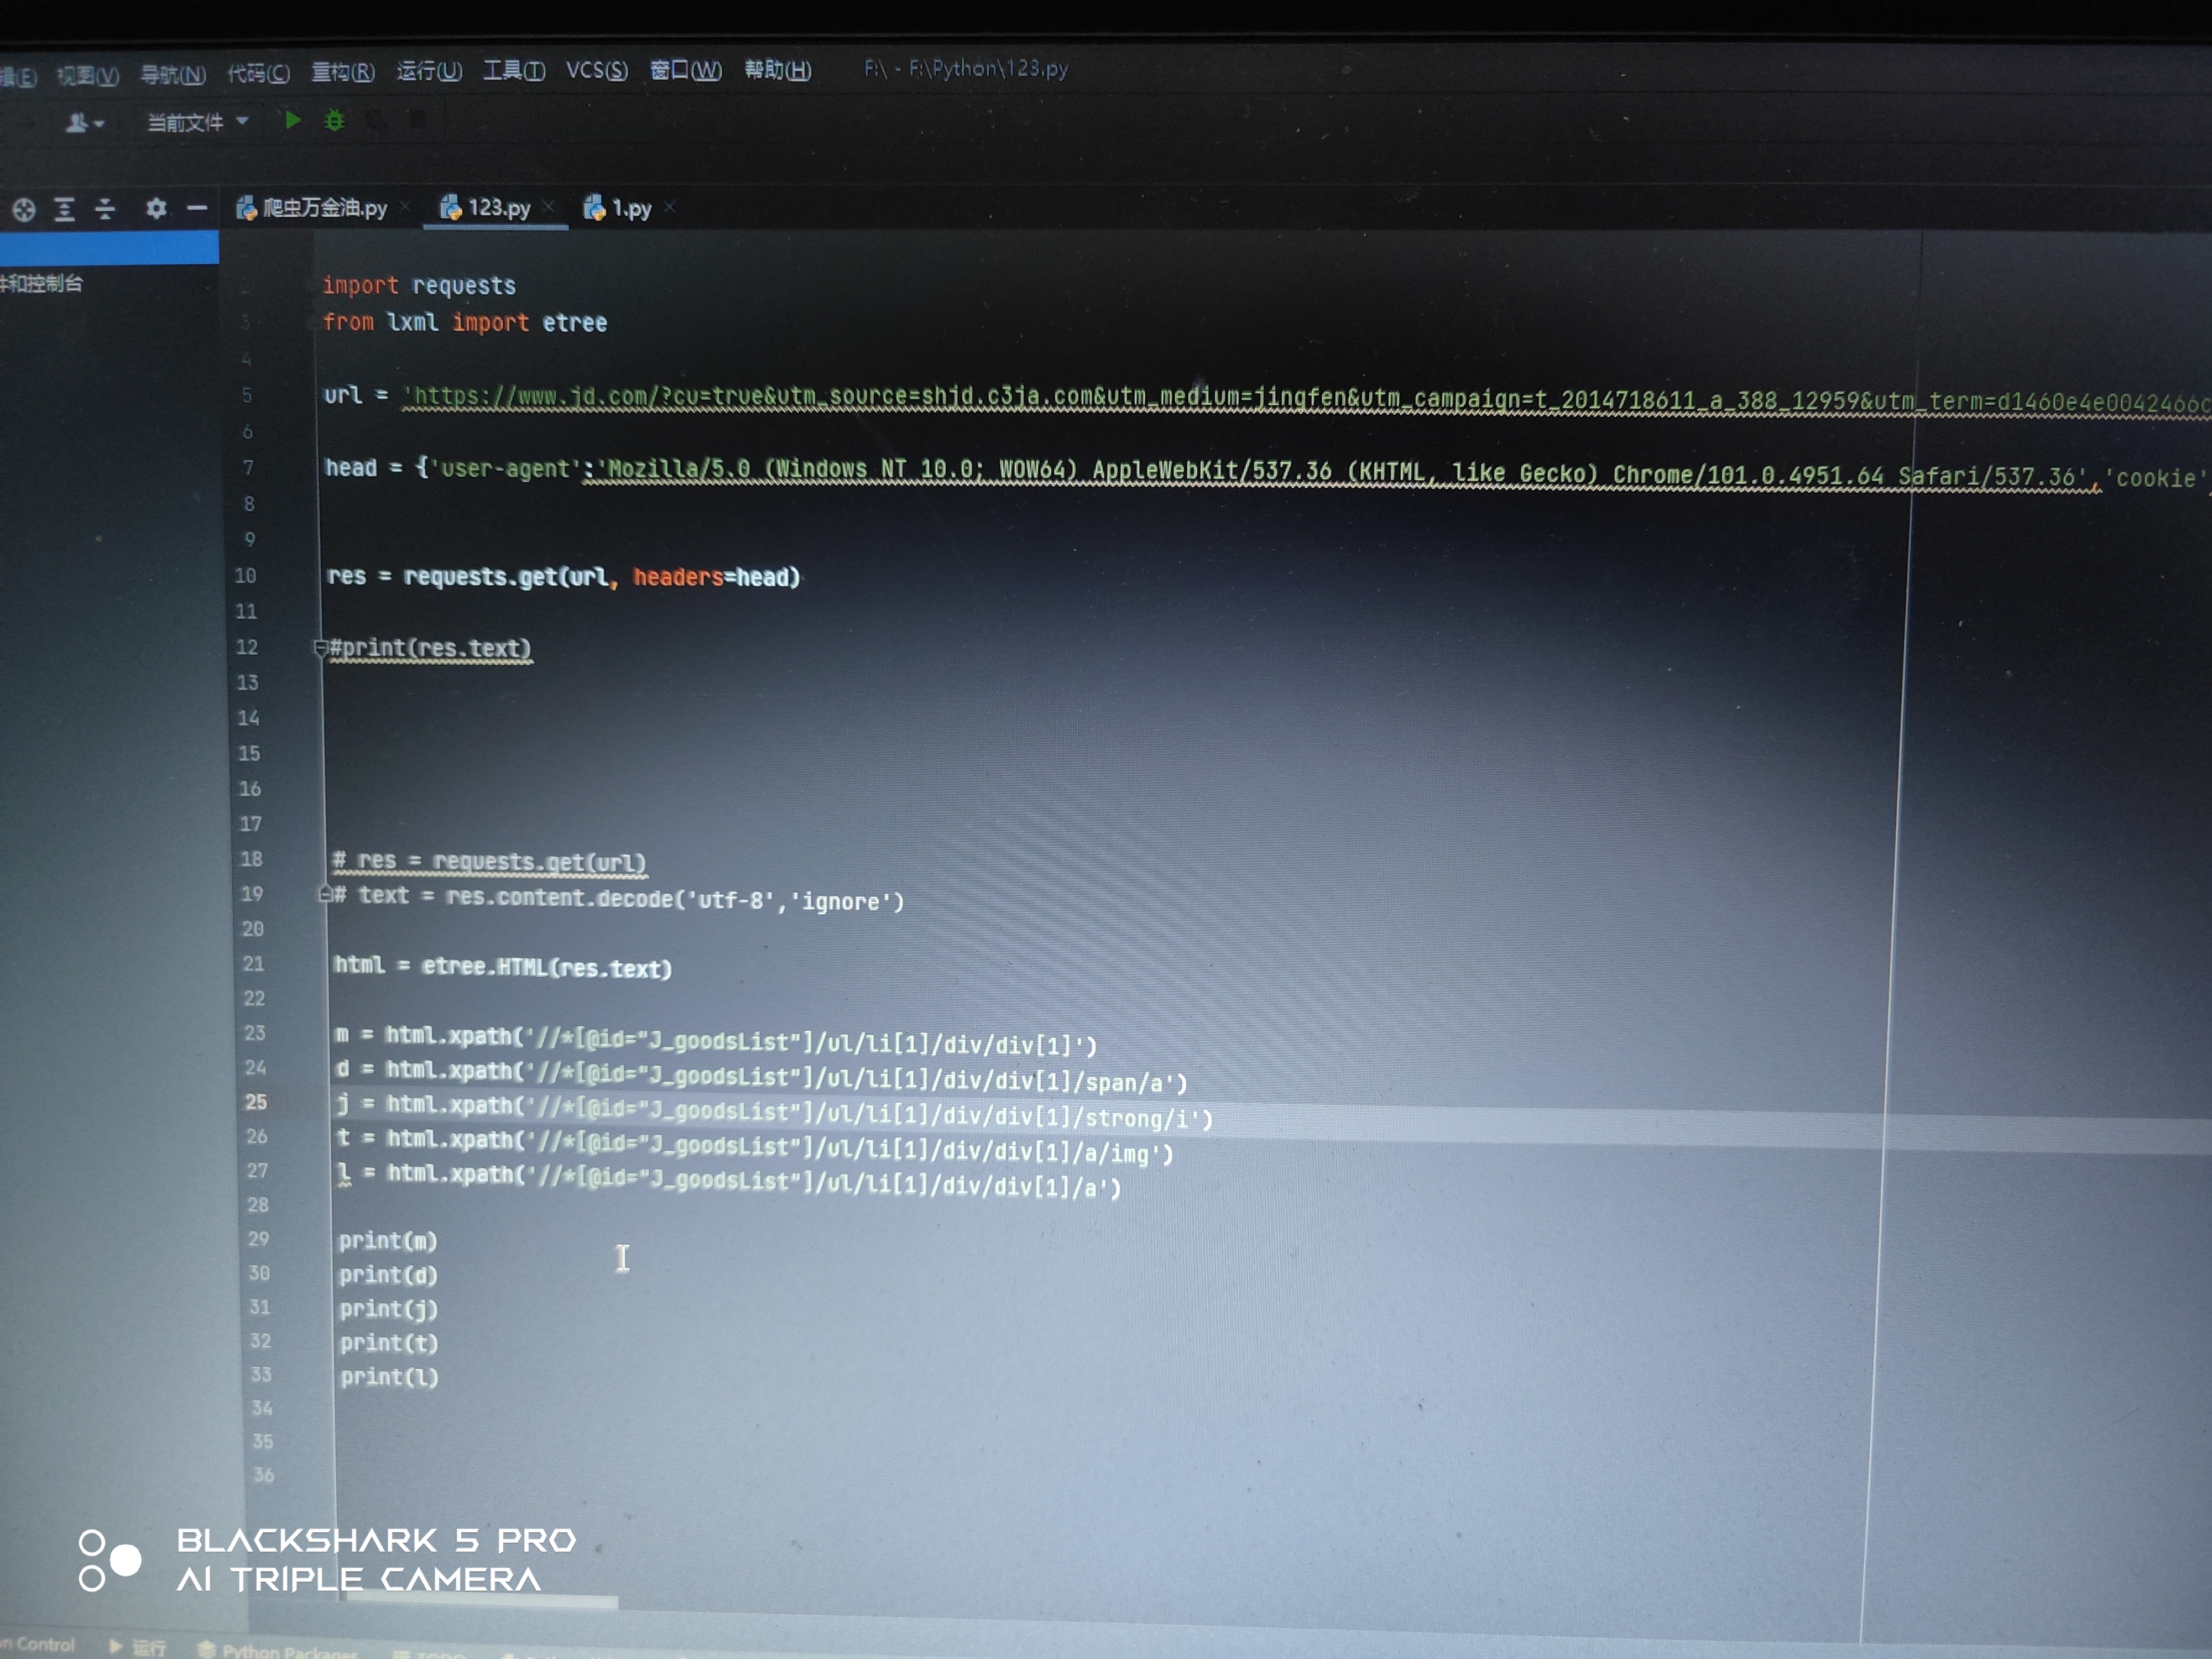Close the 123.py editor tab
Viewport: 2212px width, 1659px height.
tap(548, 207)
